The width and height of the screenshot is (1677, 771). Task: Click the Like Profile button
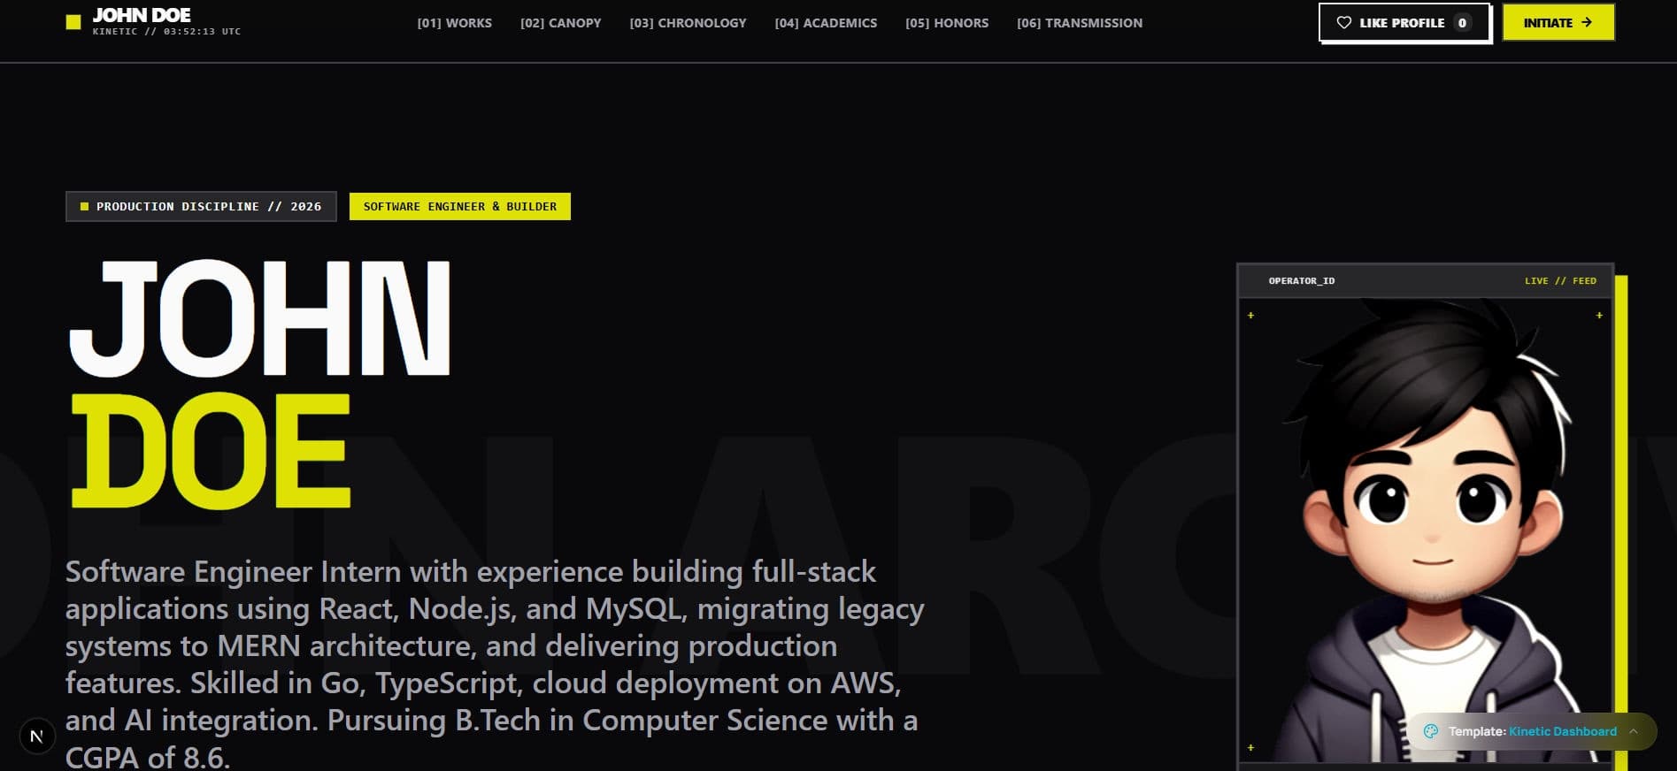click(1404, 23)
